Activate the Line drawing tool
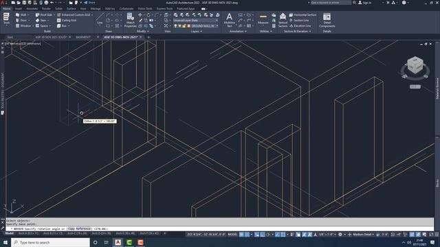Viewport: 440px width, 247px height. tap(100, 19)
